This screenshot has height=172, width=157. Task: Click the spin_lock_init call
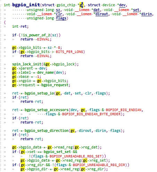click(x=27, y=64)
